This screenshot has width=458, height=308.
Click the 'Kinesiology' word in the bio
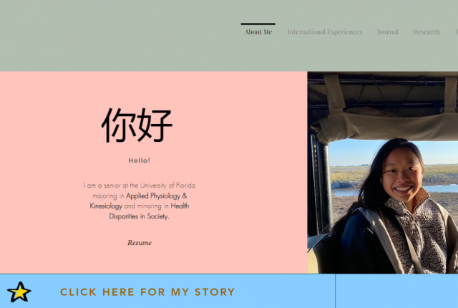106,206
